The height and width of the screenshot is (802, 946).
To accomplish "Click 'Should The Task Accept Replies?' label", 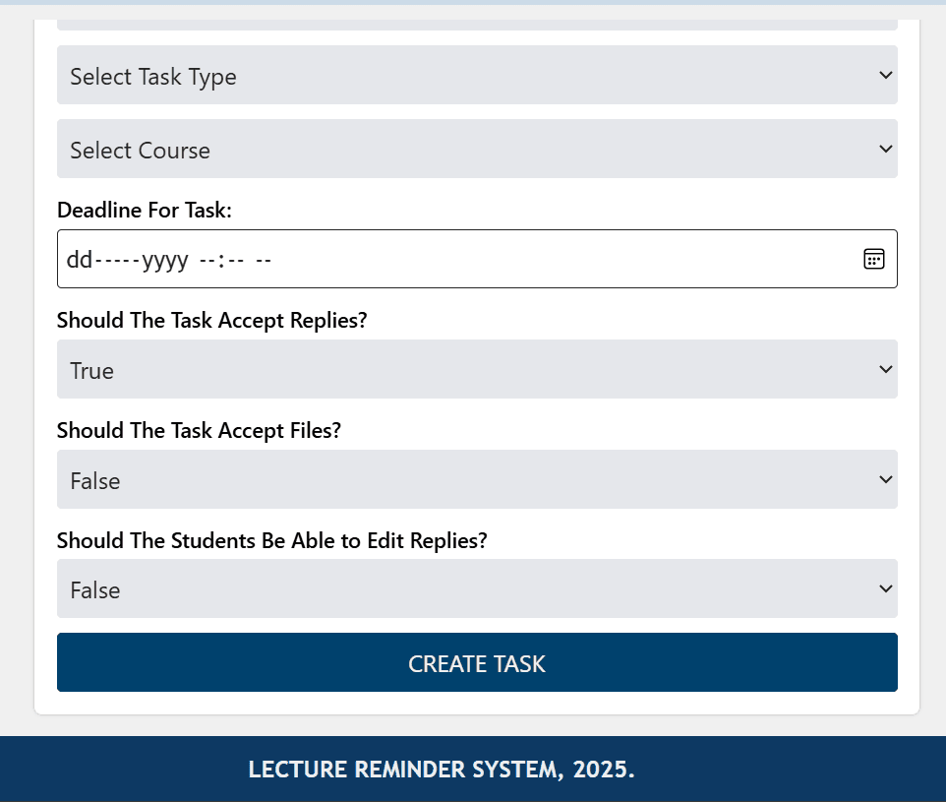I will pos(211,321).
